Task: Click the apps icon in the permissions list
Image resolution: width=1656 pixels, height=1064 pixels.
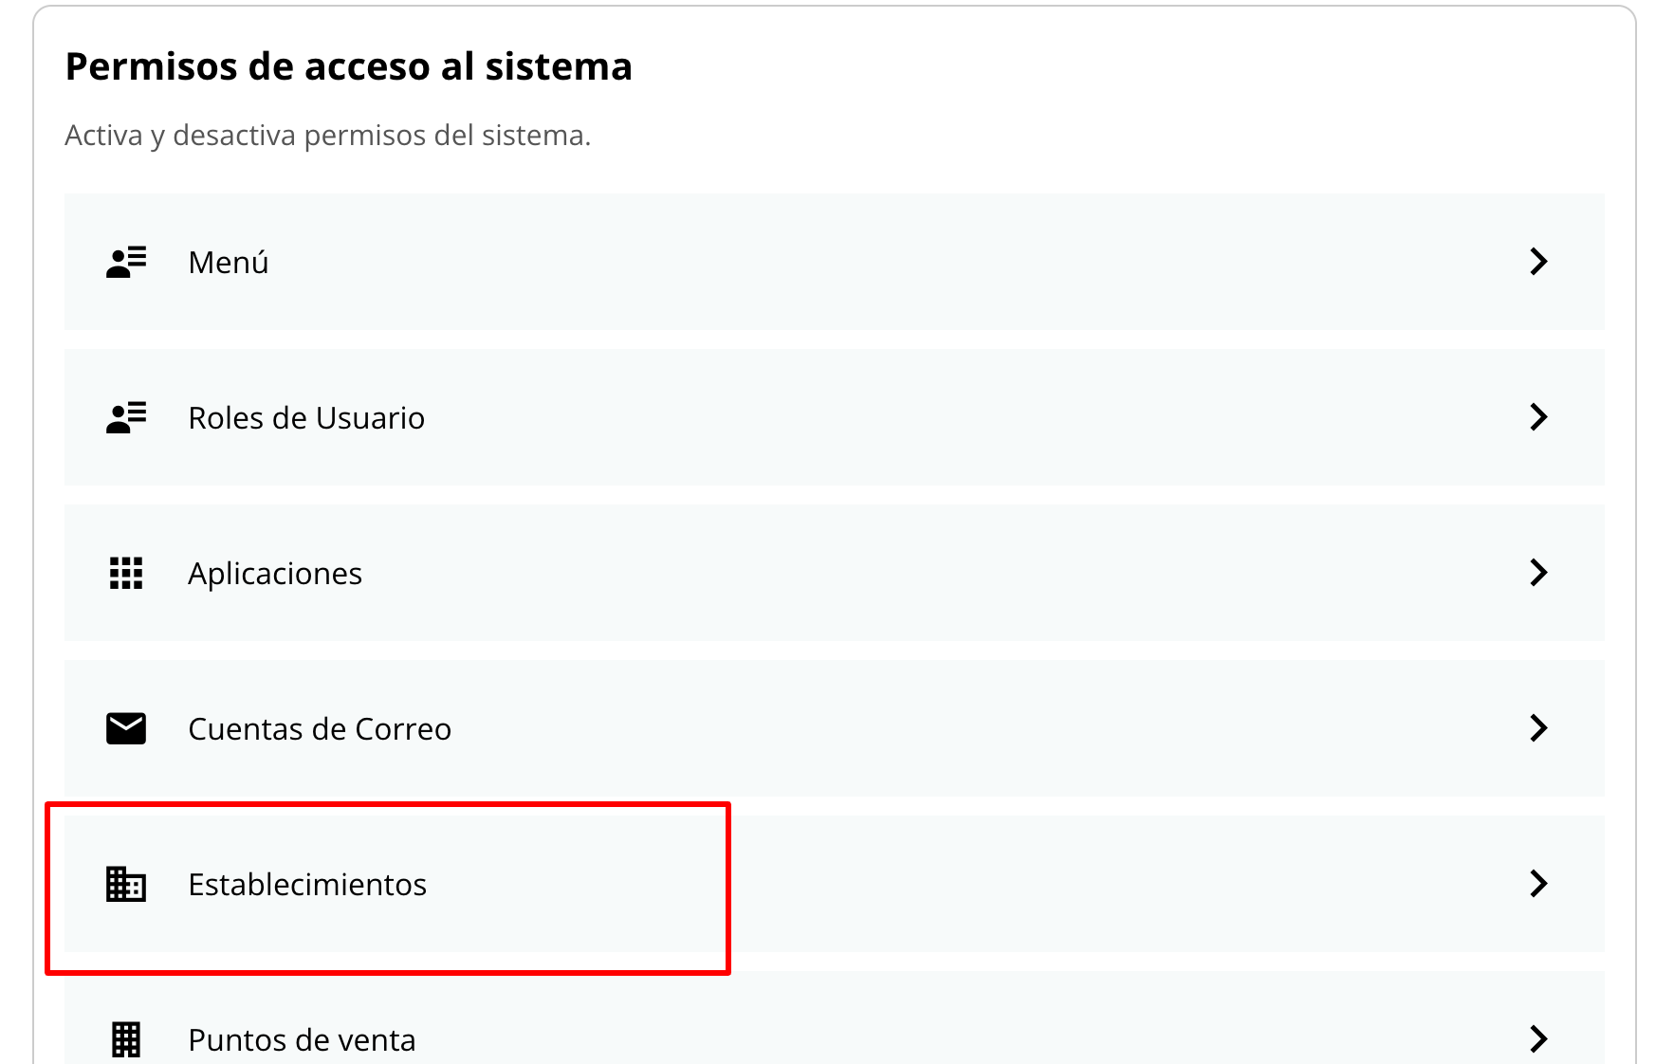Action: [124, 573]
